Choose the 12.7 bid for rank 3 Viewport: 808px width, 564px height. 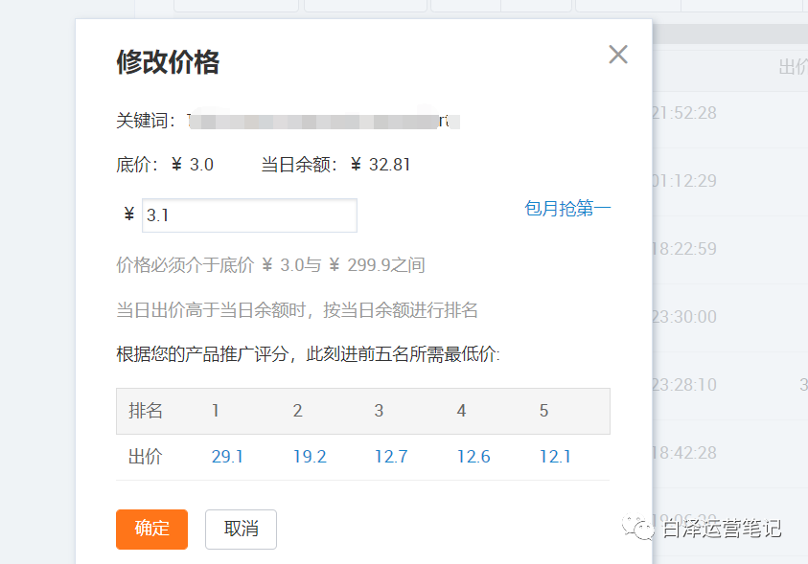391,457
